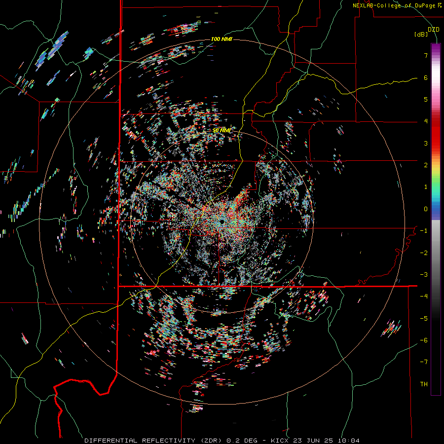This screenshot has height=444, width=444.
Task: Click the 5 dB scale value
Action: [426, 99]
